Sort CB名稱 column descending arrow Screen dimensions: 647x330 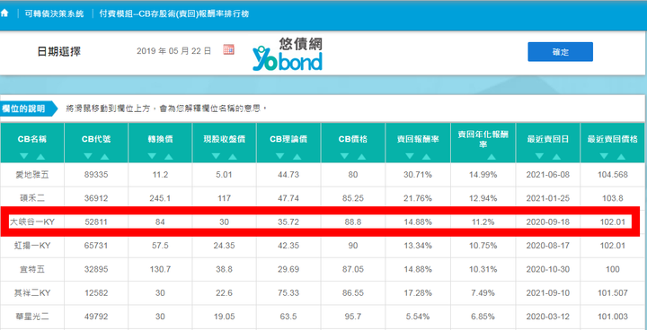pos(24,157)
